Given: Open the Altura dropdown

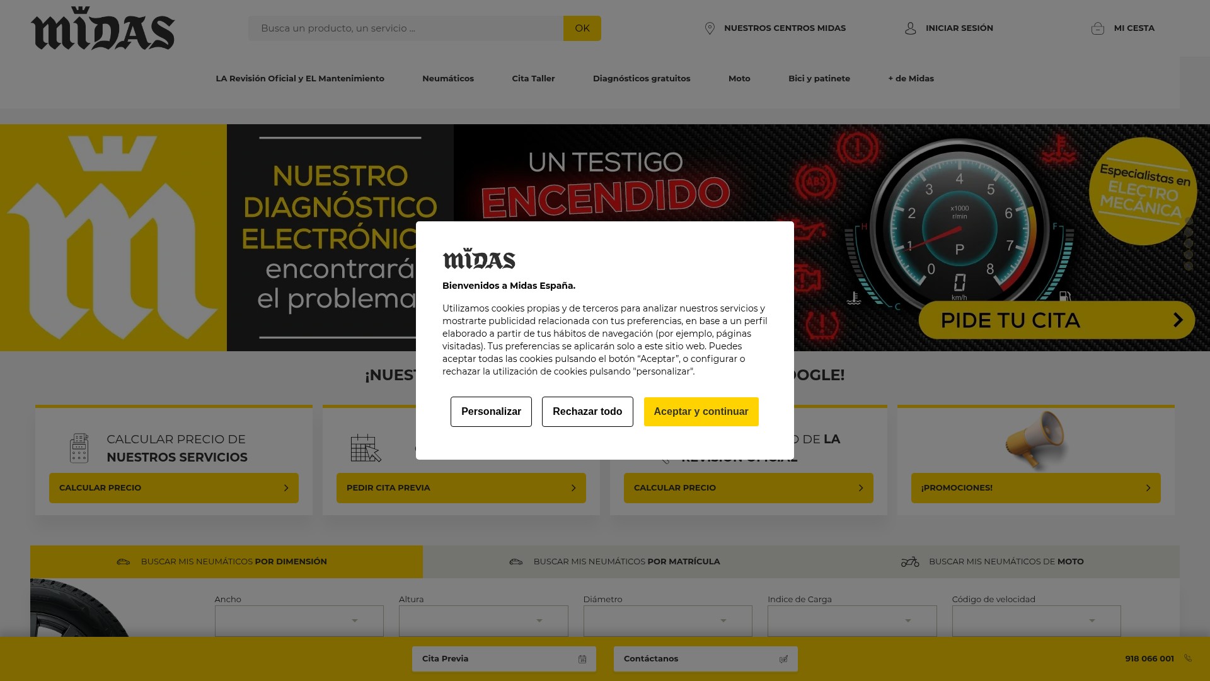Looking at the screenshot, I should (x=483, y=621).
